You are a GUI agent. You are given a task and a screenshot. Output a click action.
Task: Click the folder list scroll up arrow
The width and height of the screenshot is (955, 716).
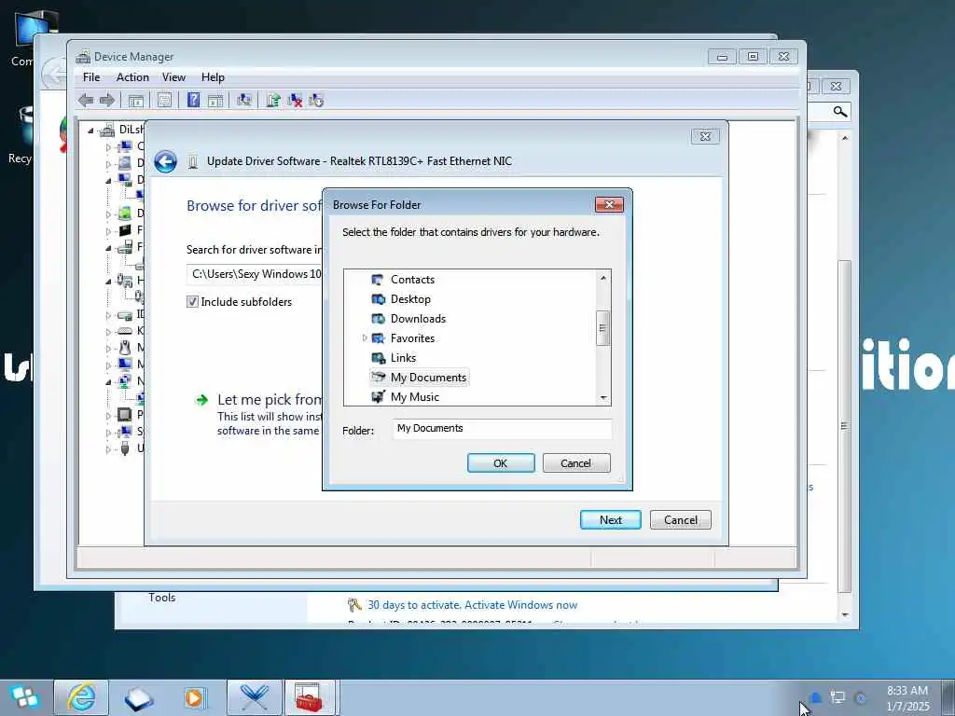(x=603, y=278)
